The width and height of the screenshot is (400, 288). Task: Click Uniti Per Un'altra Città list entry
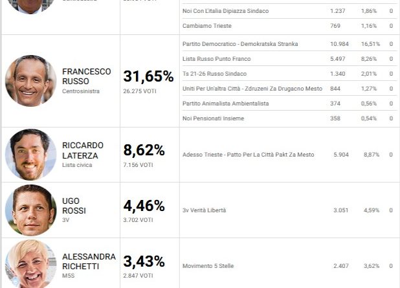[x=252, y=89]
